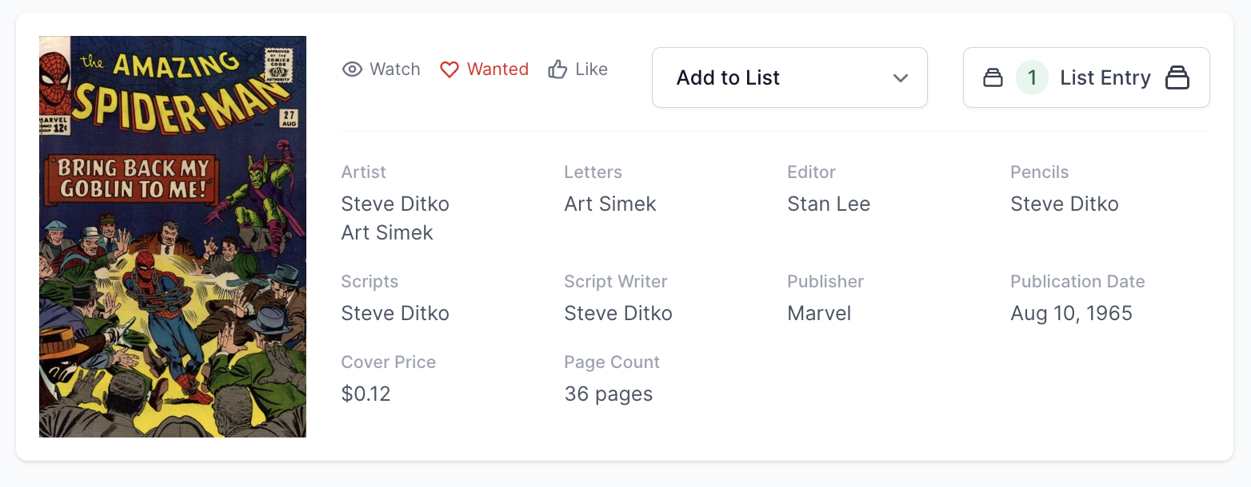This screenshot has width=1251, height=487.
Task: Click the thumbs-up Like icon
Action: pos(558,69)
